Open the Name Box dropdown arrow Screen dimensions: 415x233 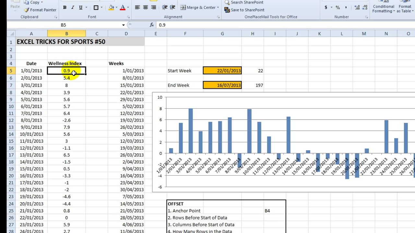pos(123,25)
